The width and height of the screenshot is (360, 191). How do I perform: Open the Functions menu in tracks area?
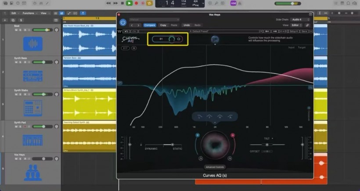coord(29,13)
